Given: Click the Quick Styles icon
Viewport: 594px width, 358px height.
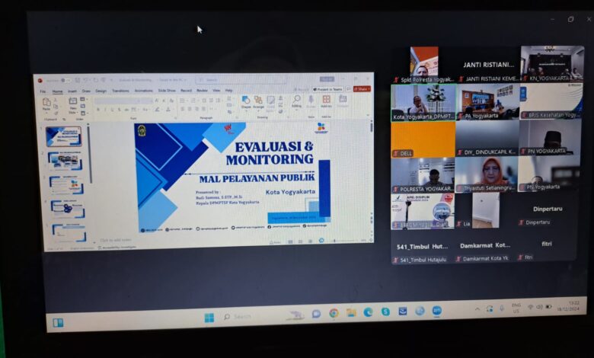Looking at the screenshot, I should click(x=270, y=101).
